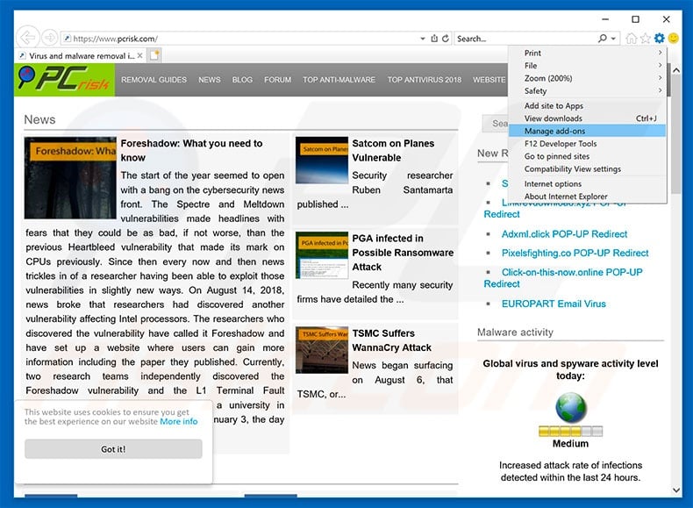Click the globe activity level icon
The image size is (693, 508).
tap(571, 408)
